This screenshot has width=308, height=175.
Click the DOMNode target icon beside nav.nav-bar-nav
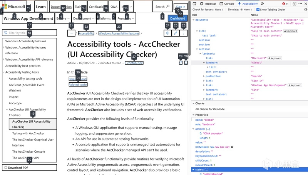click(x=232, y=147)
